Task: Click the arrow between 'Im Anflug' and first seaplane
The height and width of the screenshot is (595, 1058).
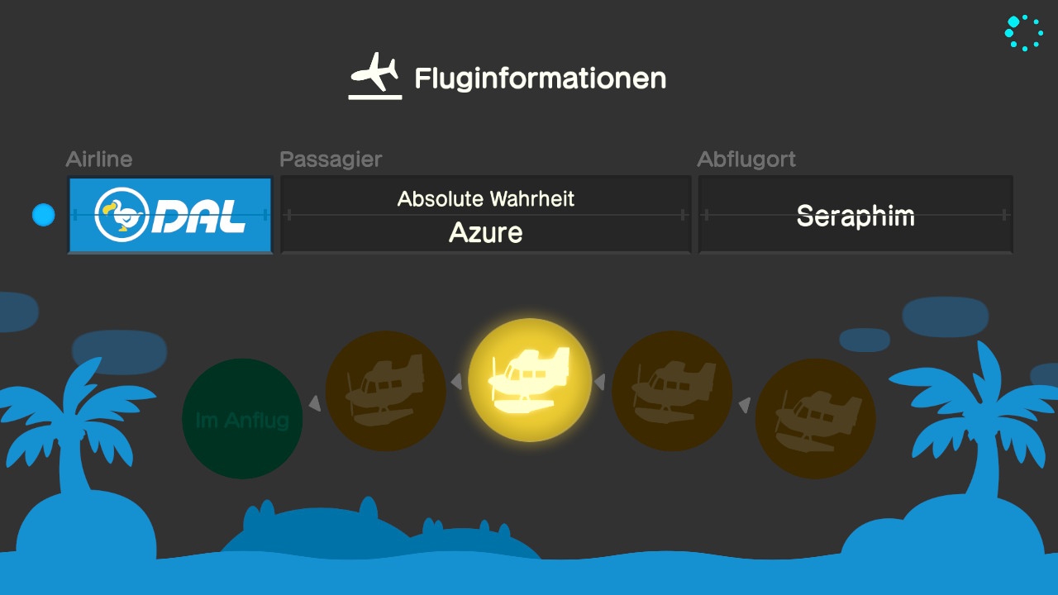Action: 314,403
